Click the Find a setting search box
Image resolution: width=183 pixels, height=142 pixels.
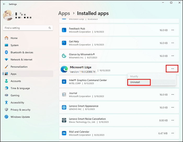click(26, 28)
